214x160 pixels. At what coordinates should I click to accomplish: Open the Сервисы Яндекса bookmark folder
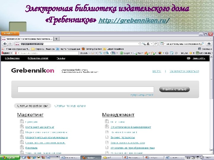[x=43, y=49]
